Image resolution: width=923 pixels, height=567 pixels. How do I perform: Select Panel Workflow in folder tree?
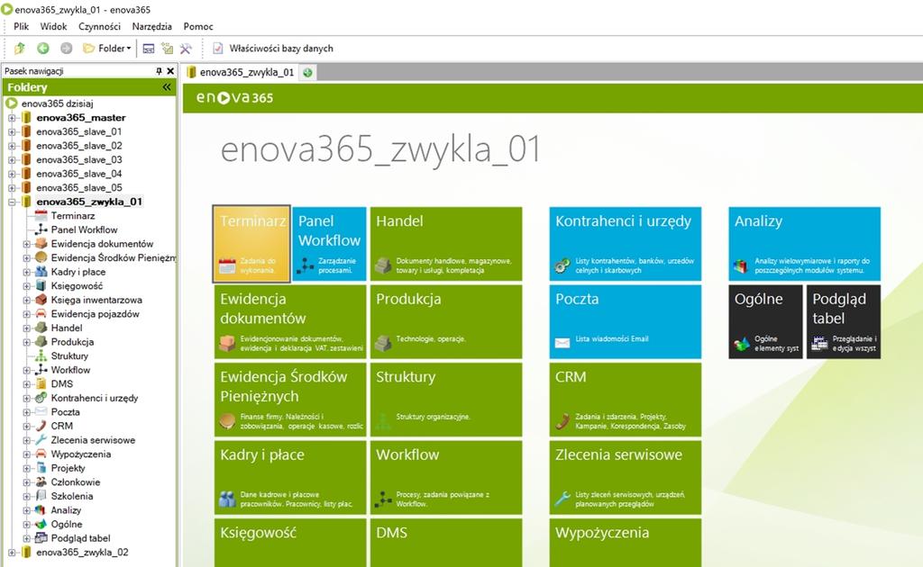[x=84, y=229]
